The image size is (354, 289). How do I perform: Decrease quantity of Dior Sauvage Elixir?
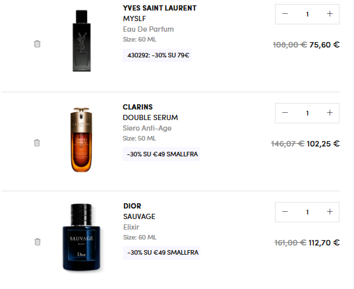click(285, 212)
